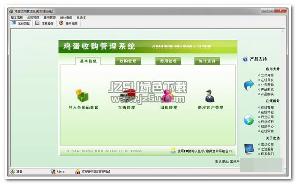Open the 导入条形码数据 cube icon
The width and height of the screenshot is (296, 184).
point(82,96)
